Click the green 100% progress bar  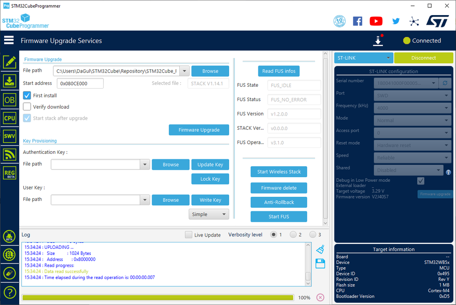[158, 297]
